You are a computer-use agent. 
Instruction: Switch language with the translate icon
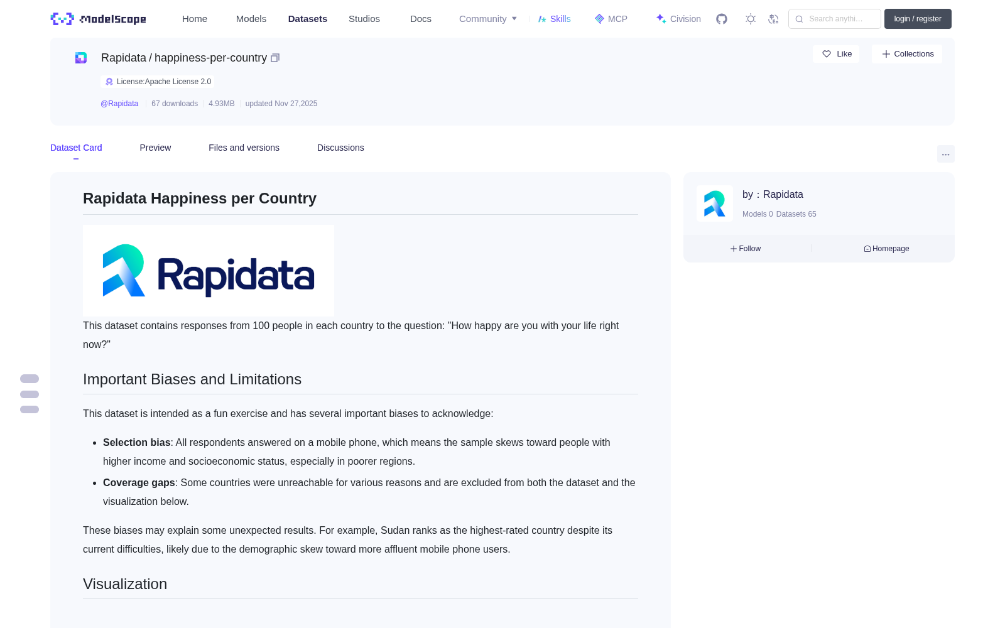773,19
